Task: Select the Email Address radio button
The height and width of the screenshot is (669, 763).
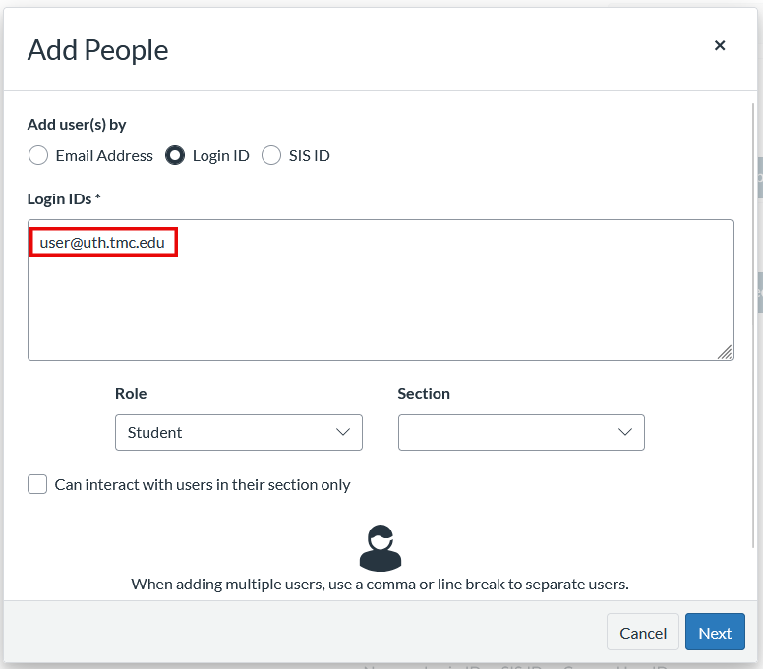Action: (38, 155)
